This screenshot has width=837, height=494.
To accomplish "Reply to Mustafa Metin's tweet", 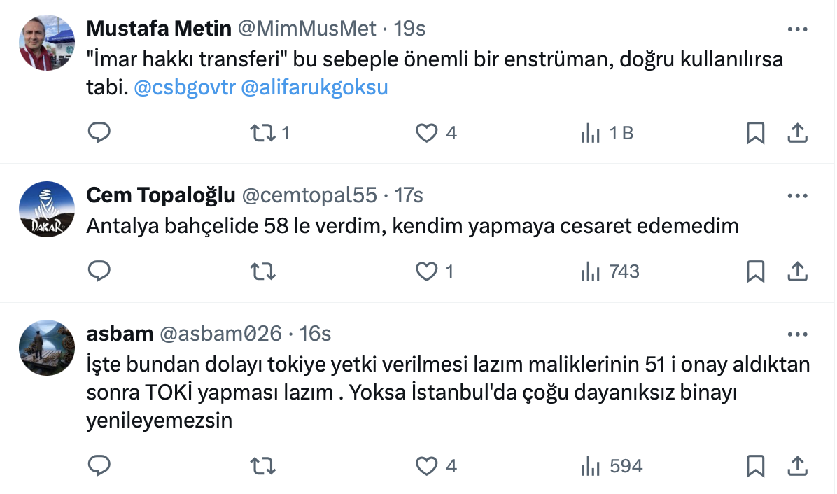I will pyautogui.click(x=99, y=132).
